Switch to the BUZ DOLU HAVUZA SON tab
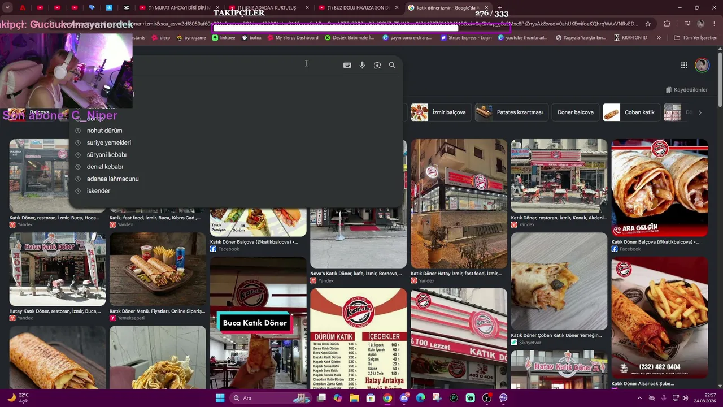Screen dimensions: 723x407 pyautogui.click(x=359, y=8)
